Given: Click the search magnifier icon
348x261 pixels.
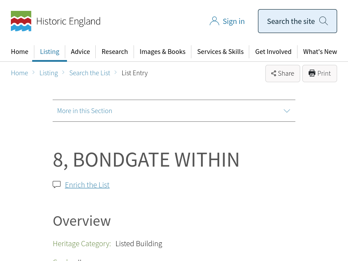Looking at the screenshot, I should pos(323,21).
